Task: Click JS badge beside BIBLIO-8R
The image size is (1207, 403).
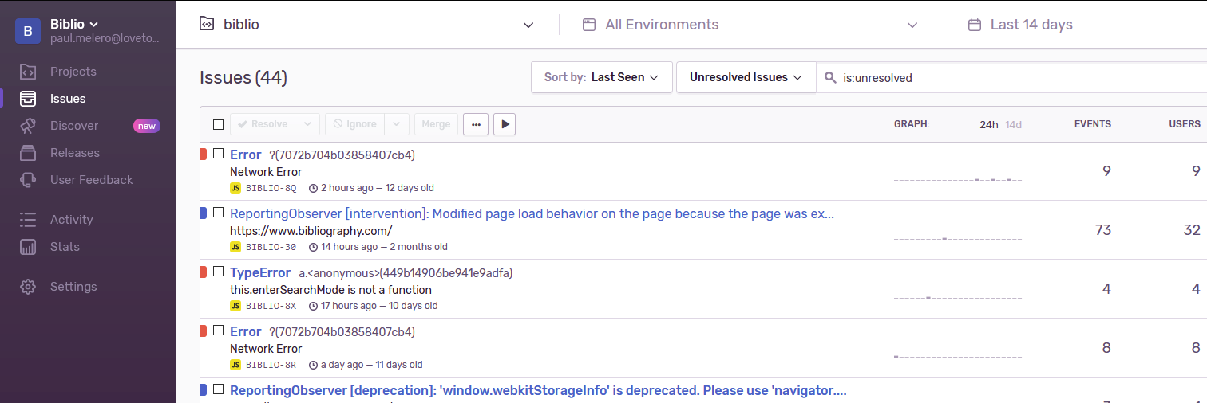Action: point(235,365)
